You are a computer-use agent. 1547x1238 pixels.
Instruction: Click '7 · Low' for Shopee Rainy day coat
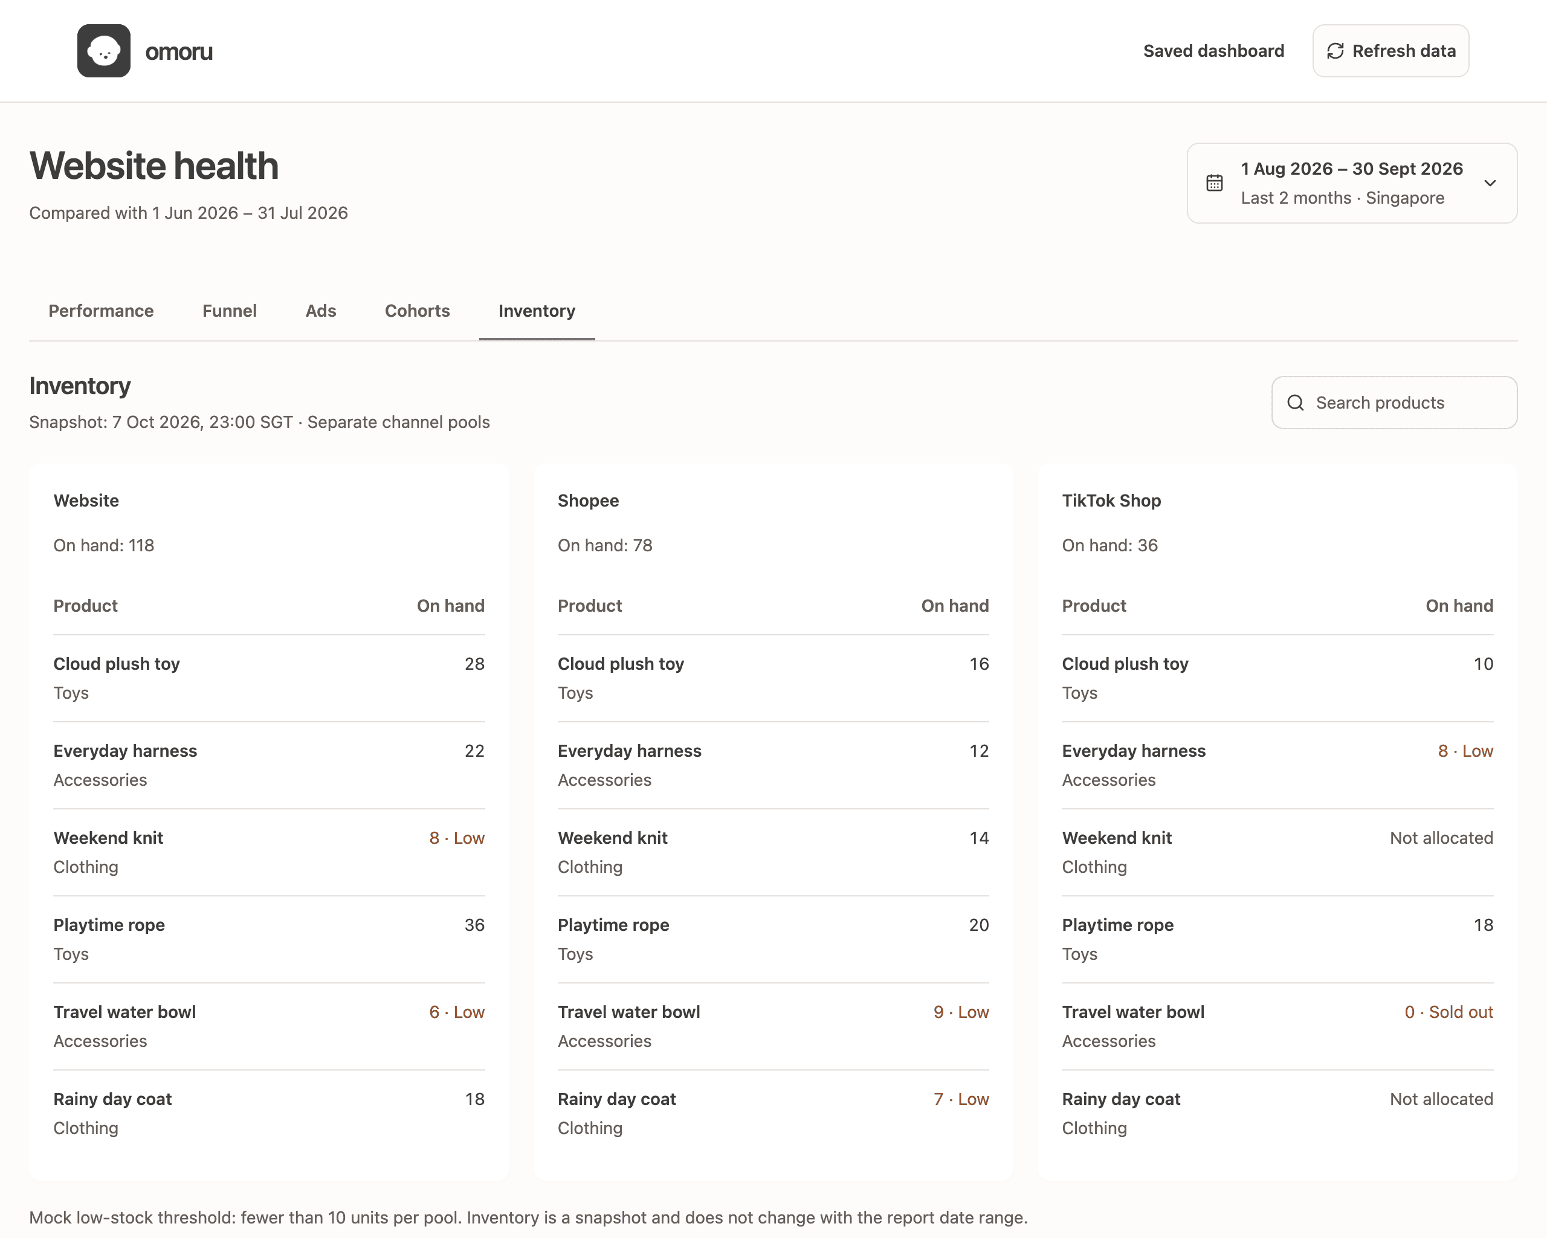coord(961,1099)
